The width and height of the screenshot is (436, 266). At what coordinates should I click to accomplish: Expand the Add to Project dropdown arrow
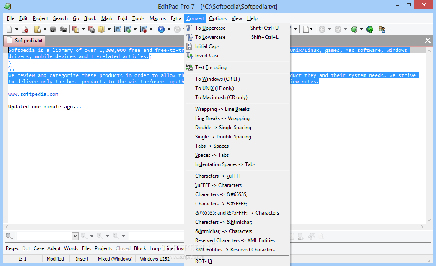(135, 29)
